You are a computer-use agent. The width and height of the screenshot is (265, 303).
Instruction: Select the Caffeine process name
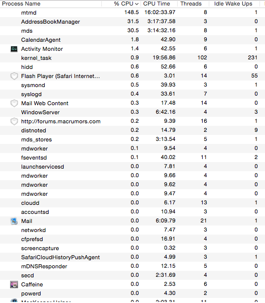[x=32, y=285]
